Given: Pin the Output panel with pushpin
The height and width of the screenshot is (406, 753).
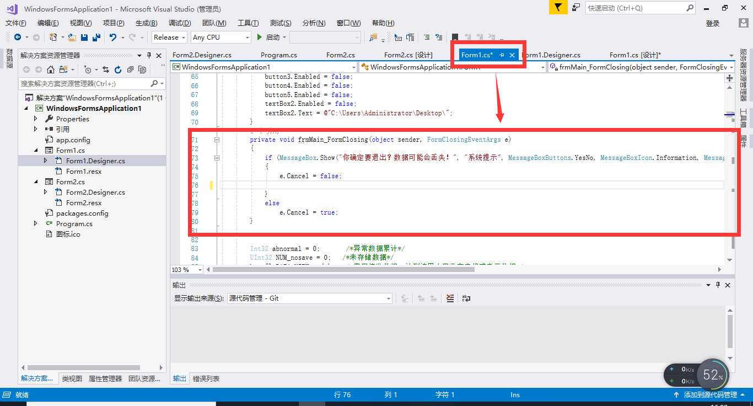Looking at the screenshot, I should coord(718,285).
